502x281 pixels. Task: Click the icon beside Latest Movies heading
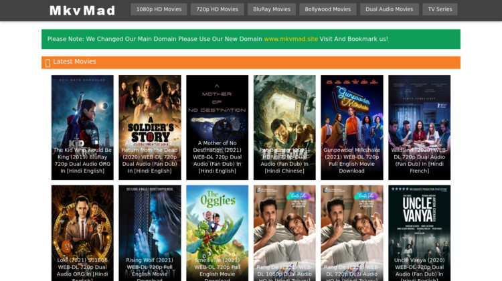[48, 62]
